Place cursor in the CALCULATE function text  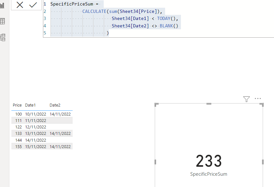[x=94, y=12]
